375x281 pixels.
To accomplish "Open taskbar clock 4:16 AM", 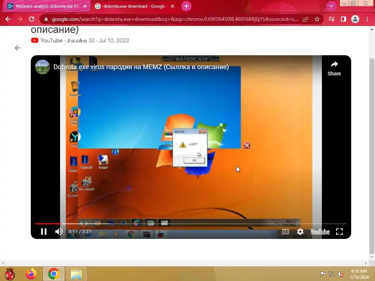I will (359, 274).
